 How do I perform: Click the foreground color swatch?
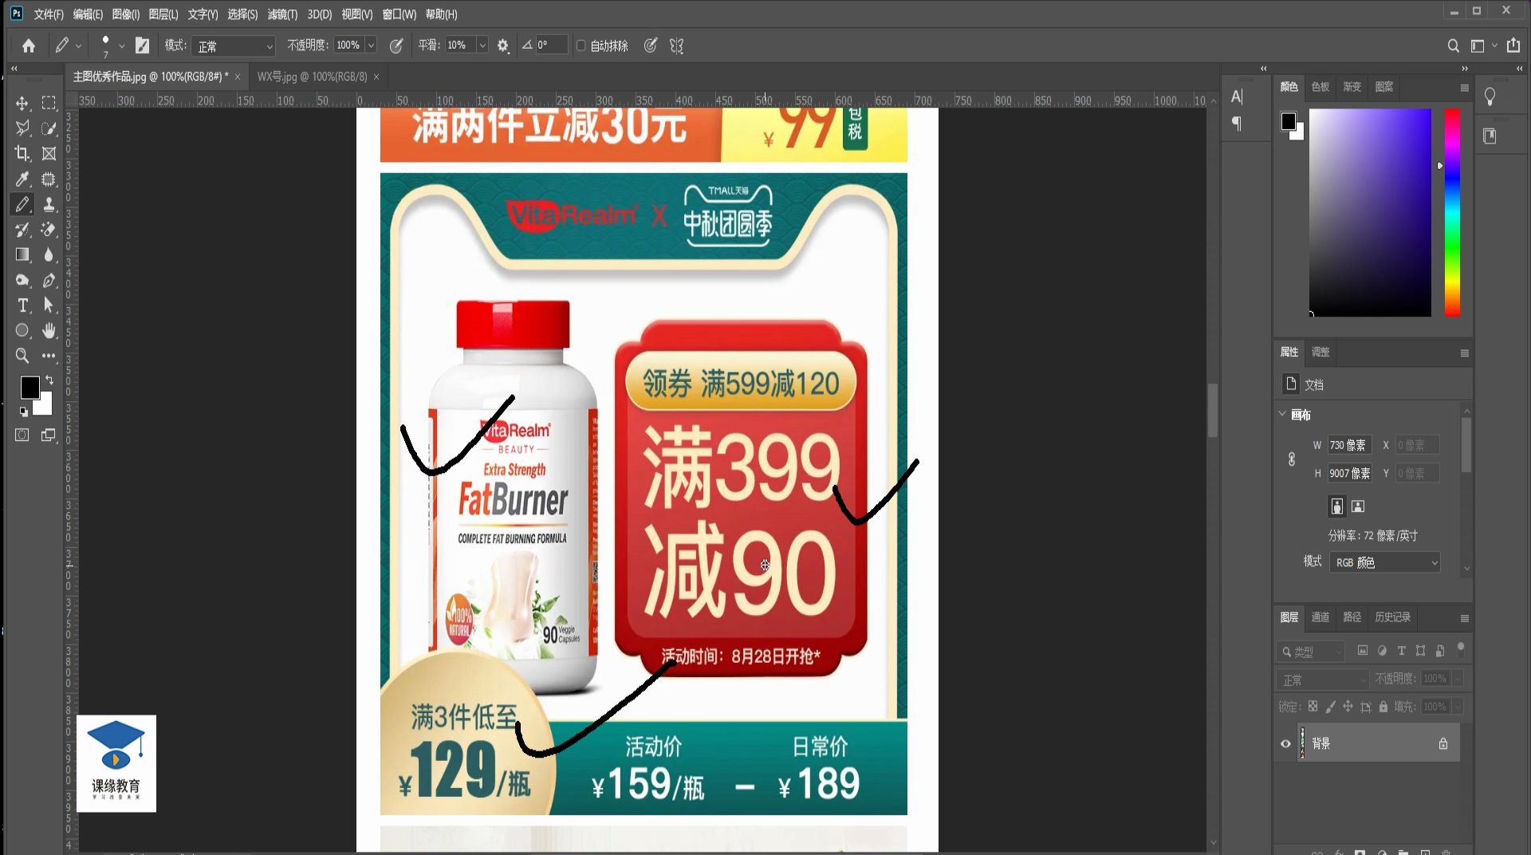30,388
